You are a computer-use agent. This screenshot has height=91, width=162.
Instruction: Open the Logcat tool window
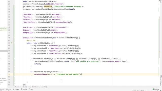click(x=16, y=89)
